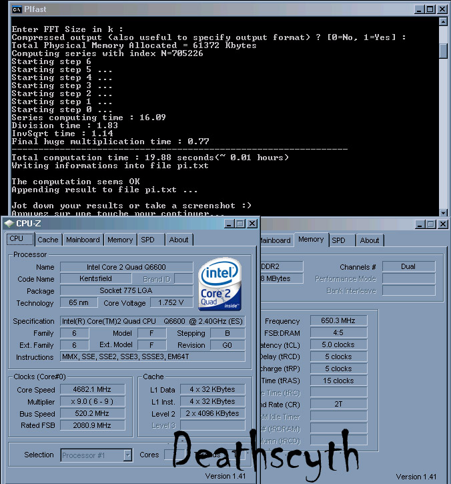Click the DDR2 memory type field

tap(282, 266)
